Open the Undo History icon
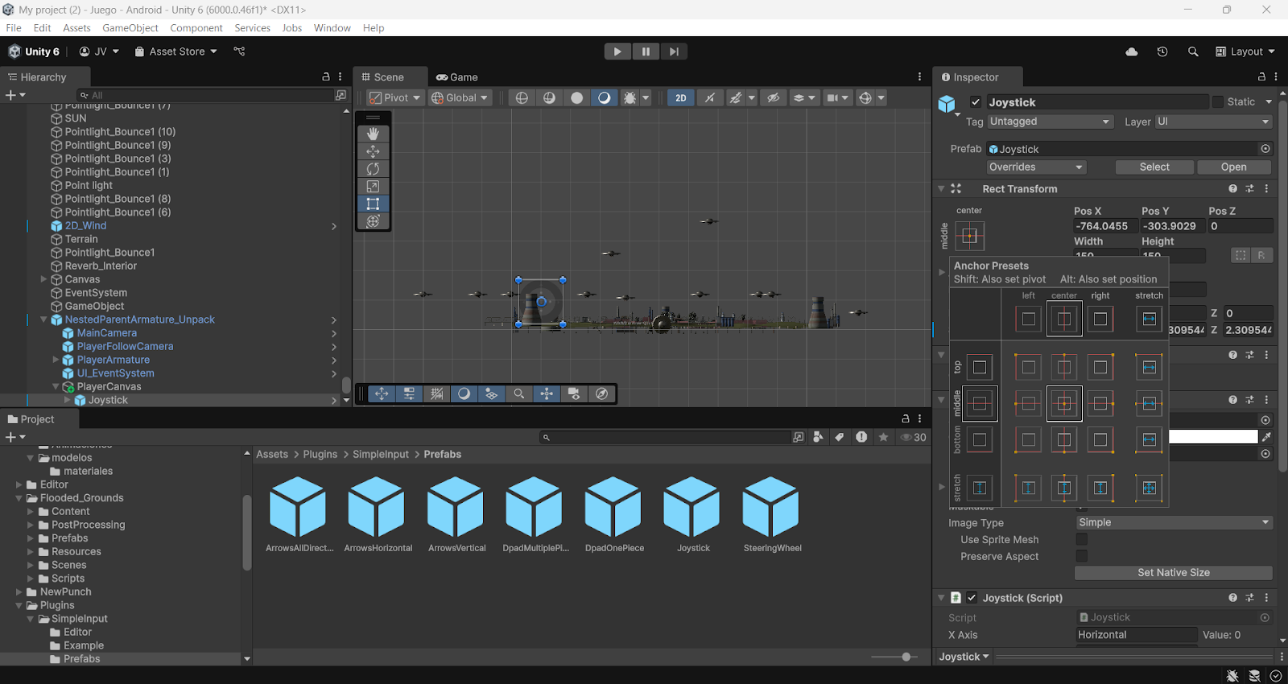The width and height of the screenshot is (1288, 684). coord(1162,52)
